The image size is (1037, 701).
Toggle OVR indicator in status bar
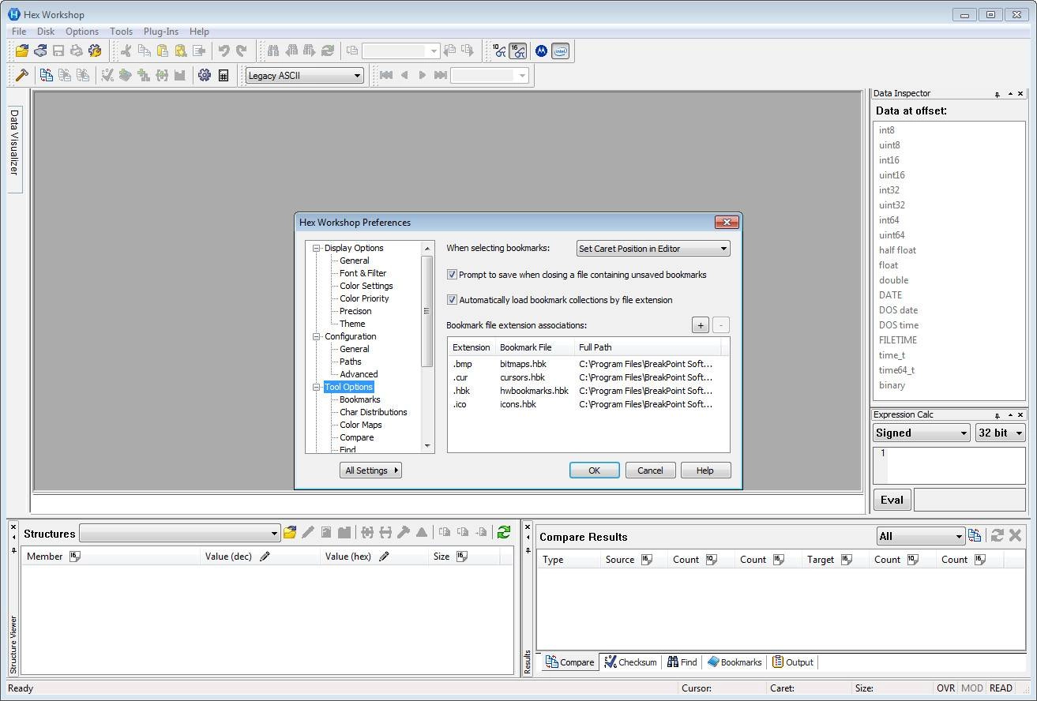pyautogui.click(x=945, y=688)
